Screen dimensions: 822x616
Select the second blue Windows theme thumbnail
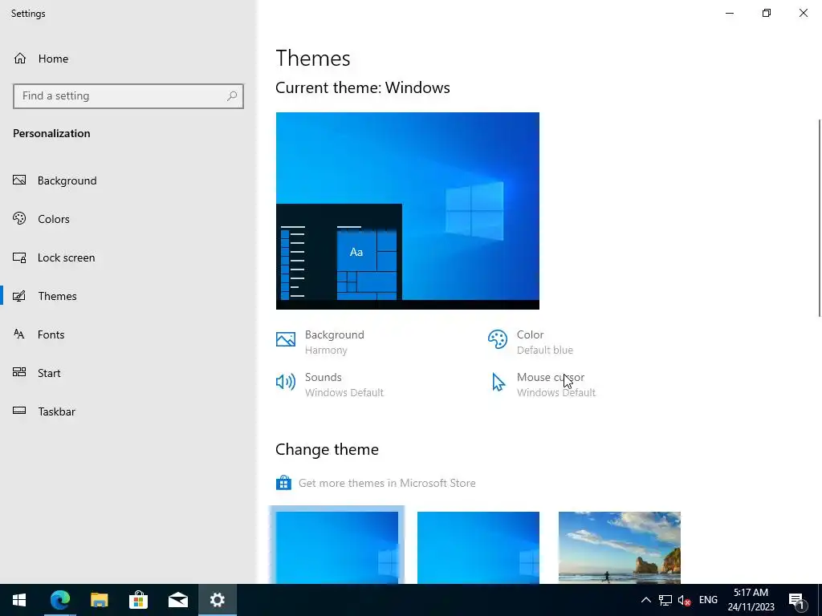coord(478,547)
